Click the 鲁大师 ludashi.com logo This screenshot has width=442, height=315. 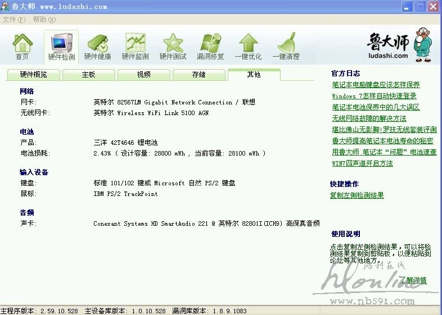[400, 44]
